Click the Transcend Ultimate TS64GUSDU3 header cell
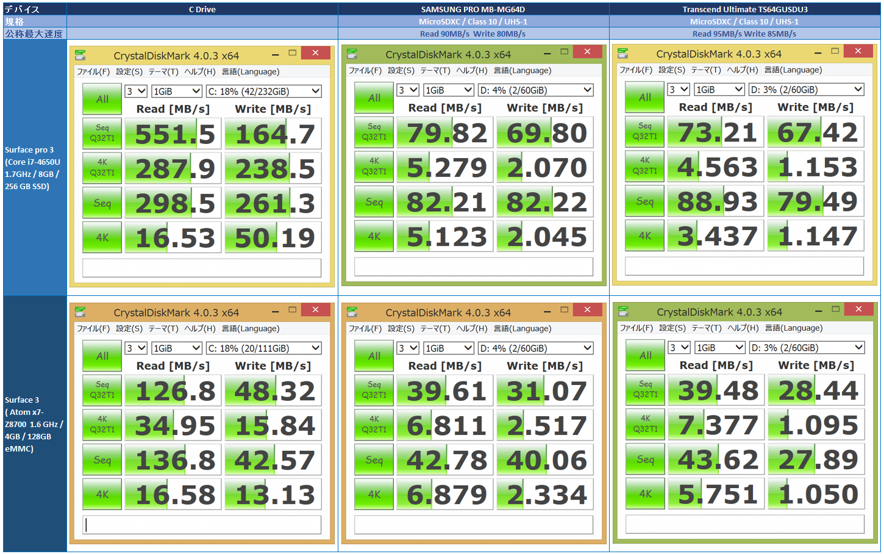The image size is (884, 554). (x=745, y=9)
